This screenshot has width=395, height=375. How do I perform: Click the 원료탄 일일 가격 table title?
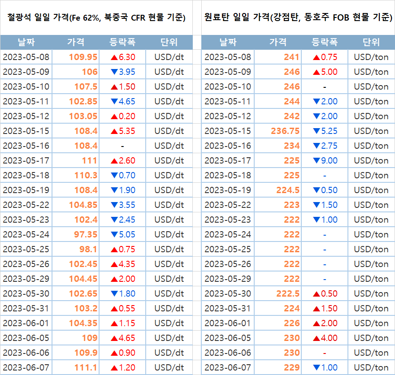click(298, 18)
